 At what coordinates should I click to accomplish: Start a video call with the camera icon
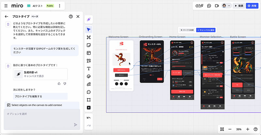pos(217,6)
